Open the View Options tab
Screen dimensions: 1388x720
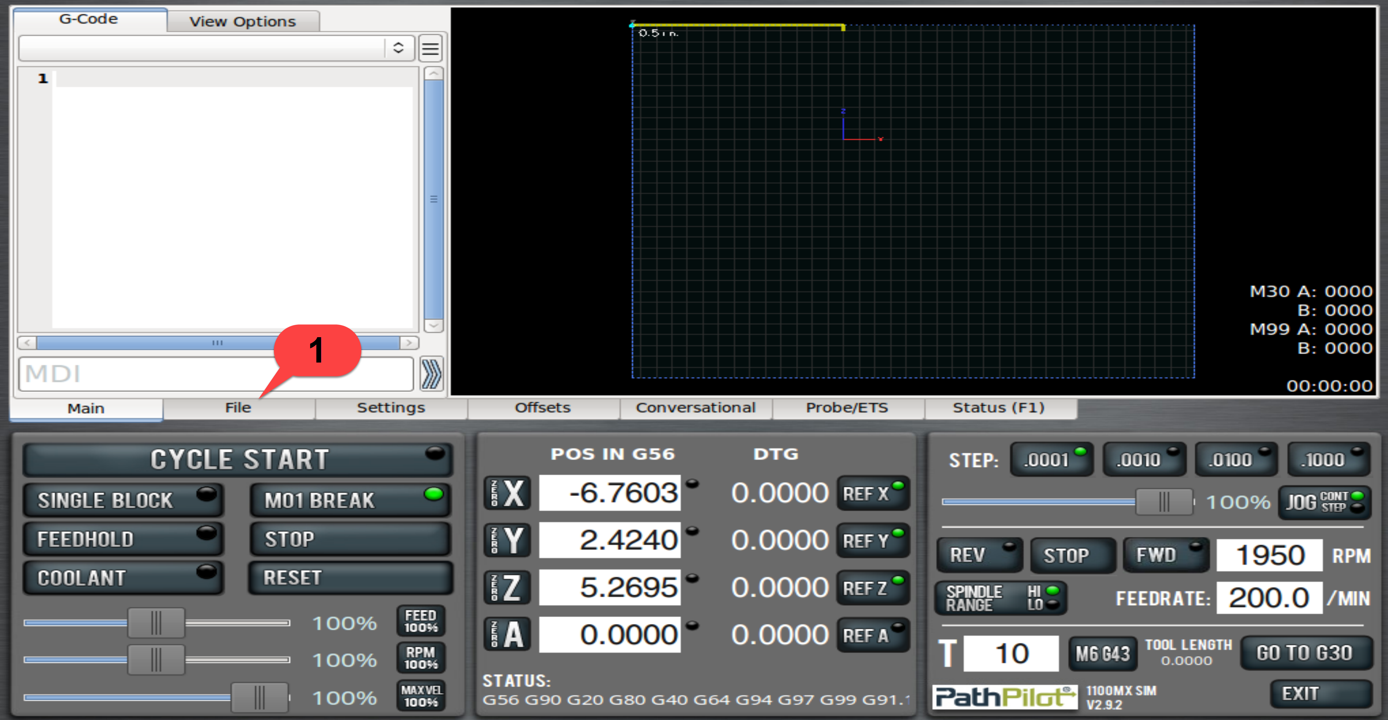click(x=242, y=21)
